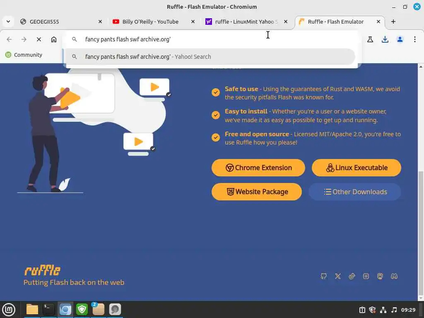The width and height of the screenshot is (424, 318).
Task: Click the 09:29 clock in the panel
Action: coord(408,310)
